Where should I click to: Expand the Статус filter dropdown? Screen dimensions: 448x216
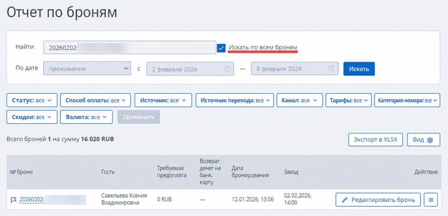32,100
